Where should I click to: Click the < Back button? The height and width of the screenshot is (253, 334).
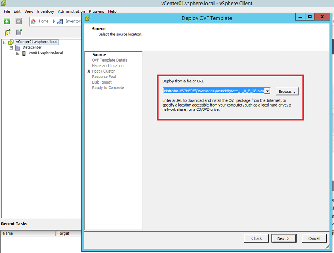(256, 238)
